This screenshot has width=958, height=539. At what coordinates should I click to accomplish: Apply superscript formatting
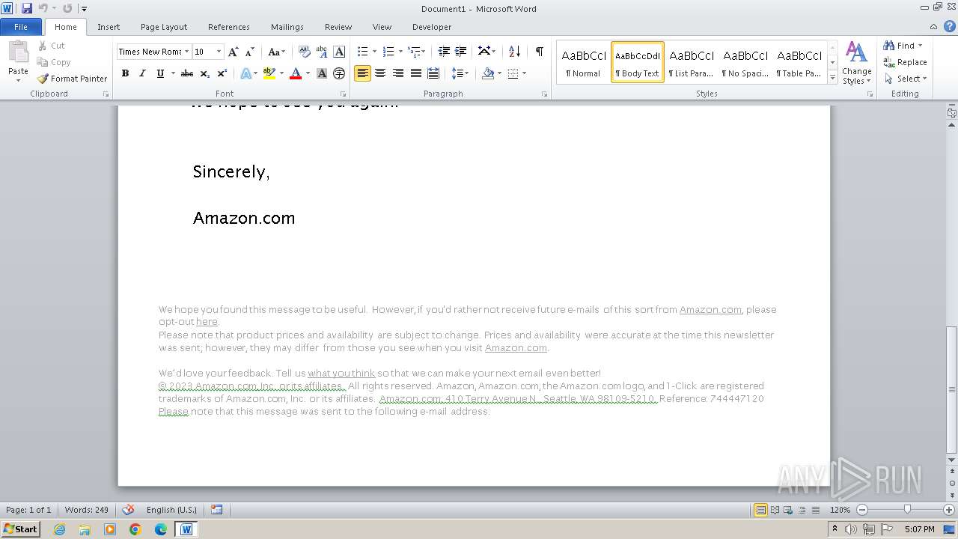coord(222,73)
